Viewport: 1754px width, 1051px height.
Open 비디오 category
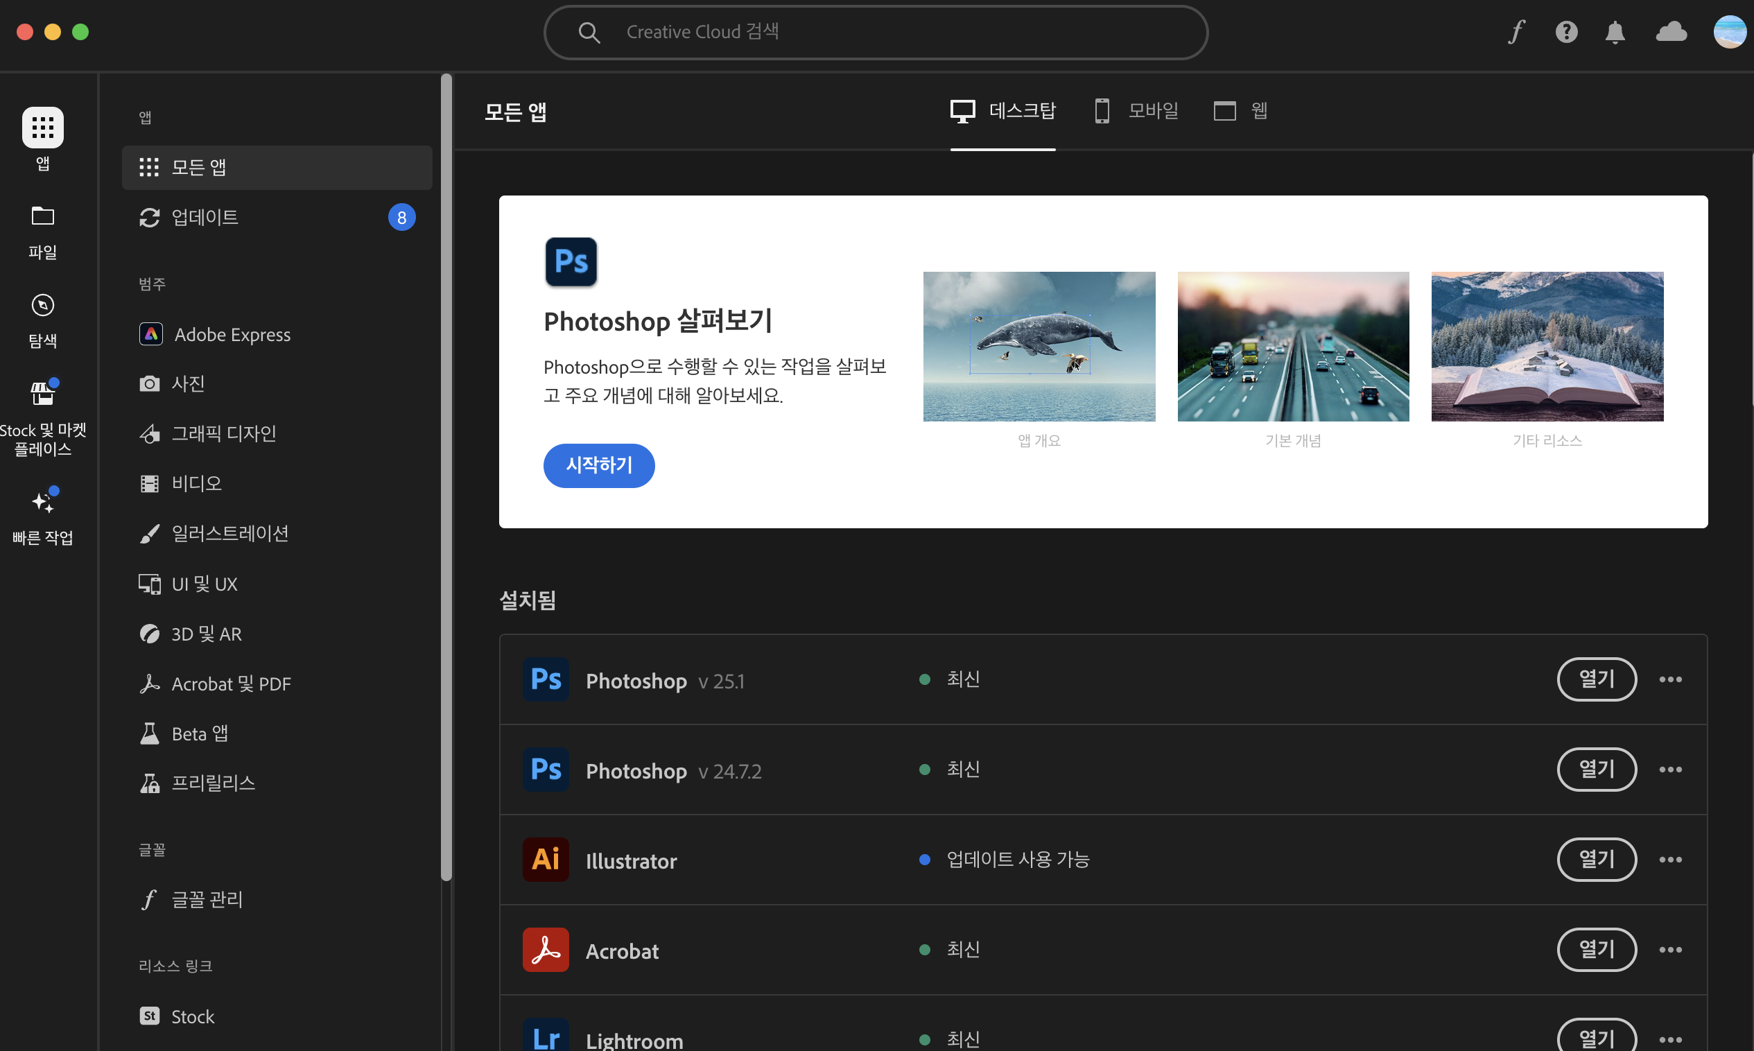[277, 484]
